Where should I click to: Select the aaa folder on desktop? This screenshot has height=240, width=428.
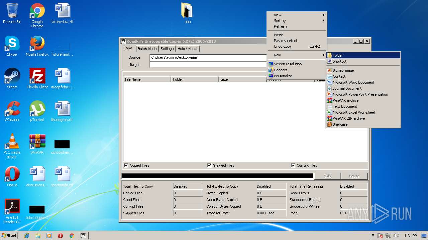tap(188, 13)
